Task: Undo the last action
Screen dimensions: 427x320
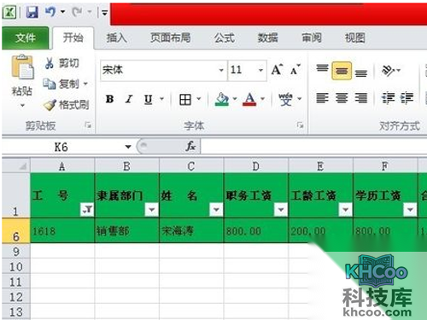Action: click(50, 12)
